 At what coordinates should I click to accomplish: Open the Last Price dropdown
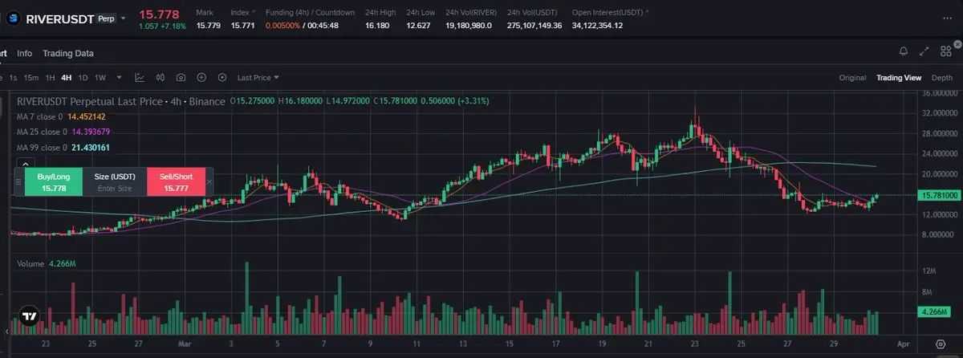(258, 78)
